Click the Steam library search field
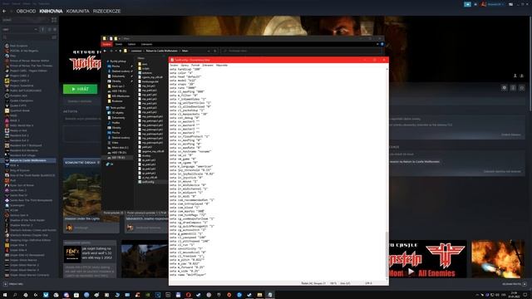Screen dimensions: 532x299 (27, 37)
